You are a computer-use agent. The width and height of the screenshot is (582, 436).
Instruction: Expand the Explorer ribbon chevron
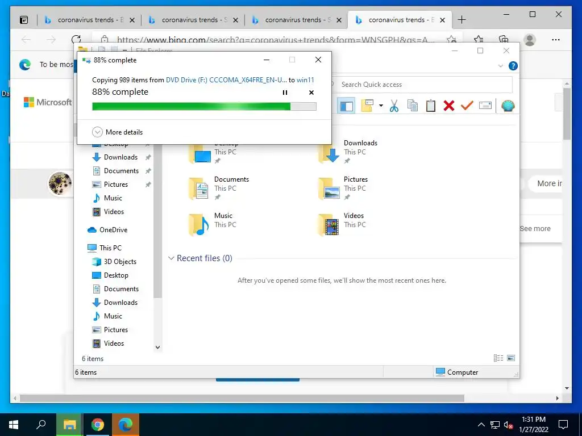pyautogui.click(x=500, y=66)
